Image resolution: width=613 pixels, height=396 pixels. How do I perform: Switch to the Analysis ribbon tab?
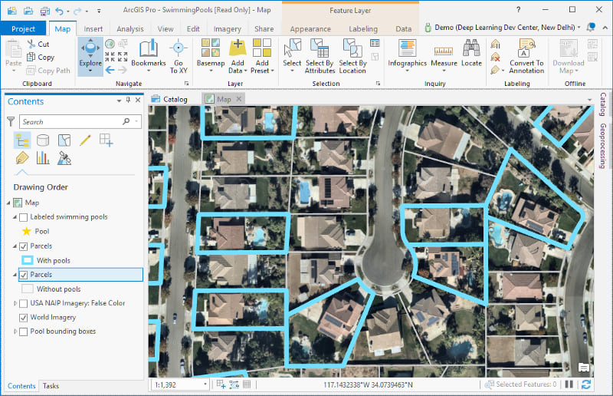click(129, 29)
